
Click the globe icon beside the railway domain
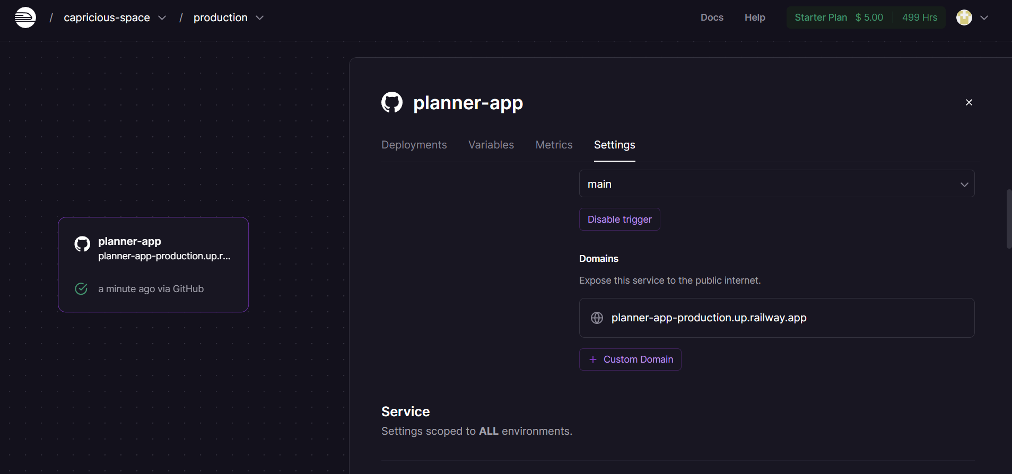pos(597,318)
